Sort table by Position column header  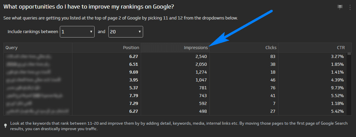(x=106, y=48)
